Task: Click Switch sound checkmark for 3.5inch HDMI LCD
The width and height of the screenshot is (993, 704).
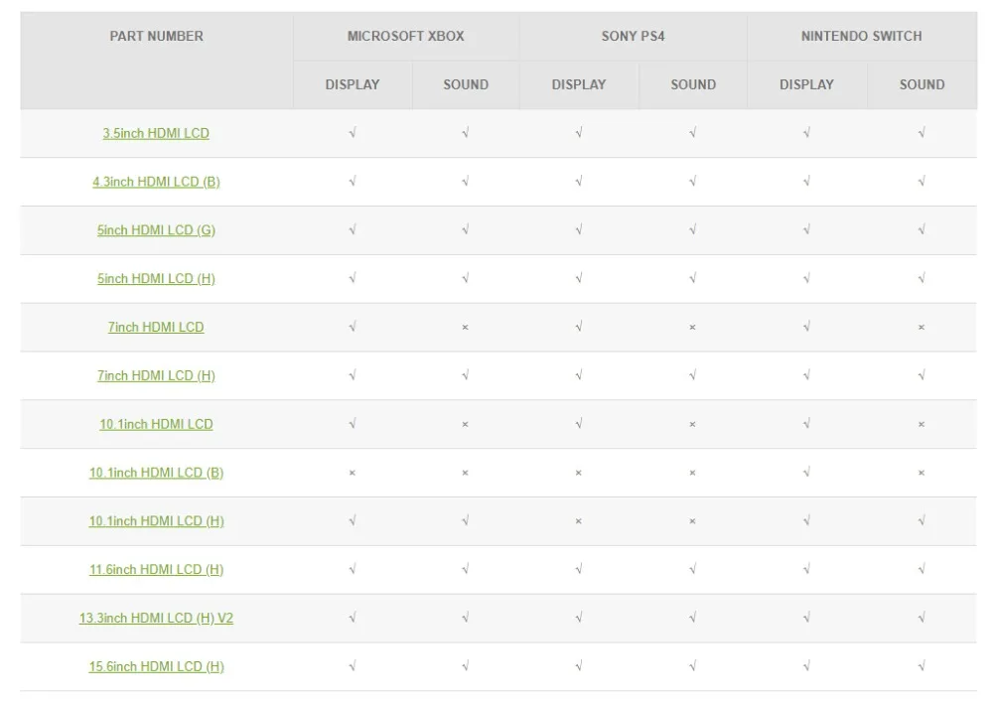Action: coord(922,132)
